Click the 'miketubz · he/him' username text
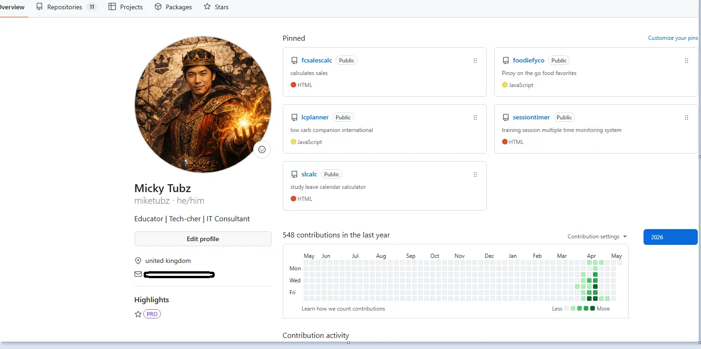 (169, 201)
